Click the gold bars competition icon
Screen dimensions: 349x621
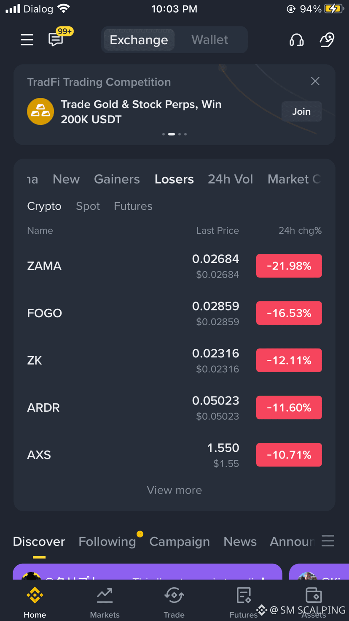point(40,111)
